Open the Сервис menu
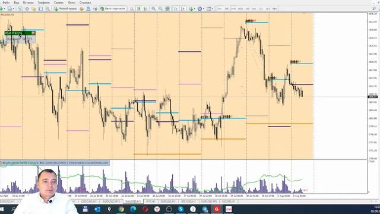This screenshot has width=380, height=214. 59,2
